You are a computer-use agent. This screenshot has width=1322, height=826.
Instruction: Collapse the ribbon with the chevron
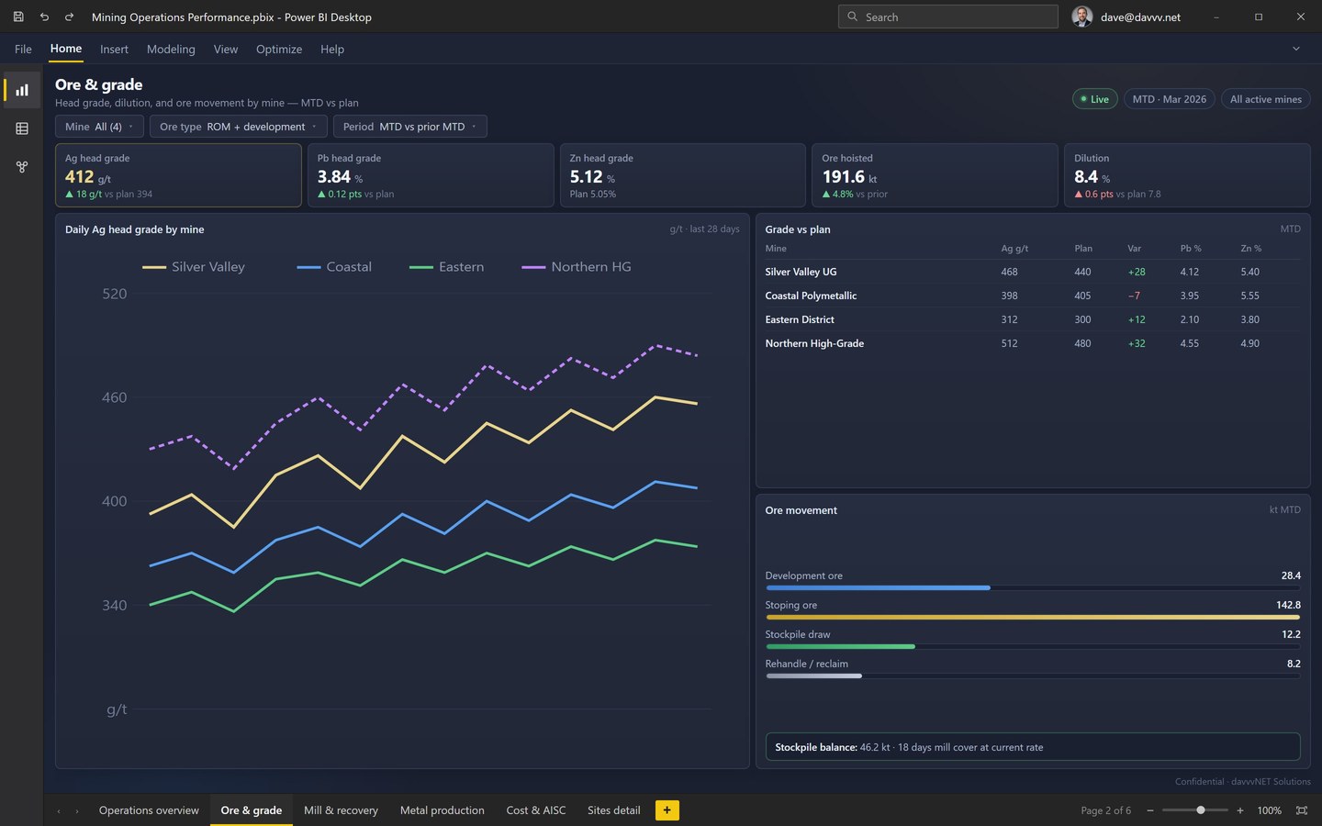tap(1296, 49)
